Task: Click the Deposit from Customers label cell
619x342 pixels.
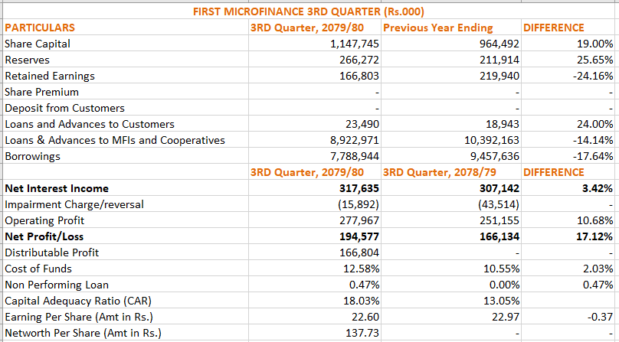Action: coord(64,108)
